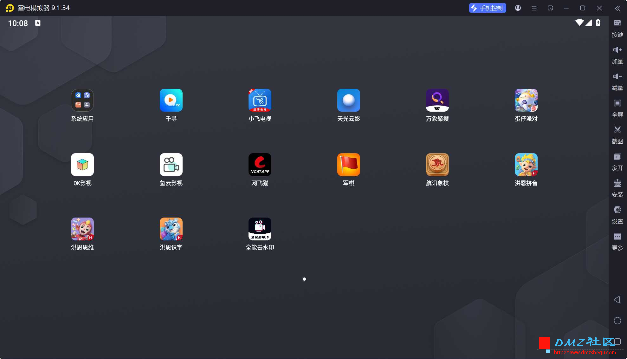This screenshot has width=627, height=359.
Task: Open the 系统应用 folder
Action: point(82,100)
